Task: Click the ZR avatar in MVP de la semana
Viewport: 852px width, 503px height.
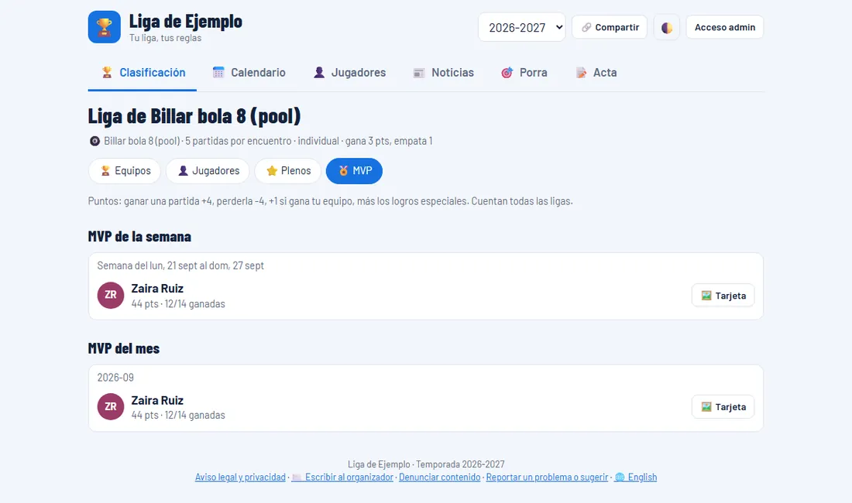Action: pyautogui.click(x=111, y=295)
